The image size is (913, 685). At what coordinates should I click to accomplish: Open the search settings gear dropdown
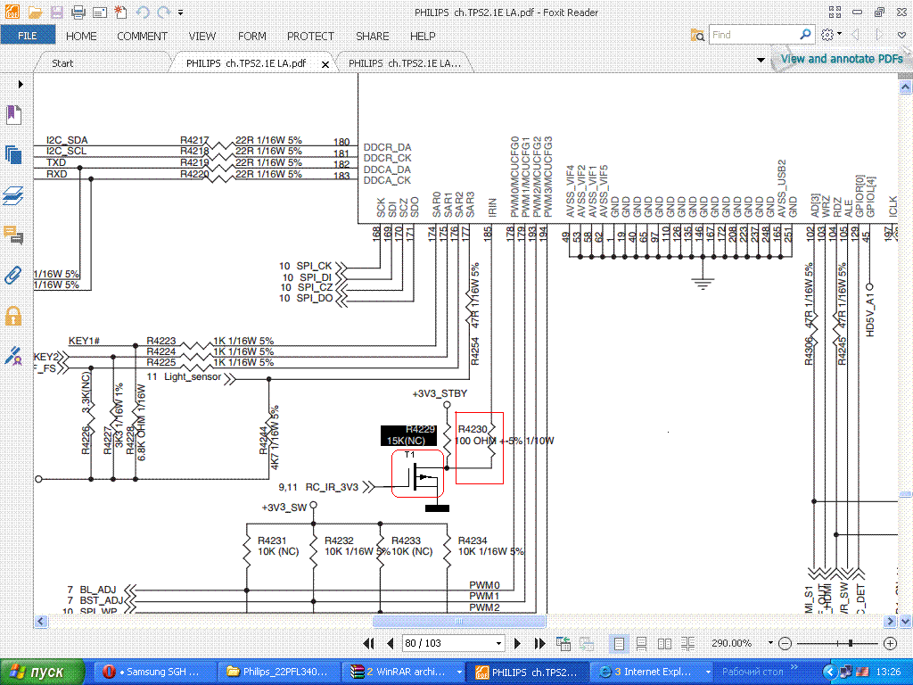(x=831, y=35)
